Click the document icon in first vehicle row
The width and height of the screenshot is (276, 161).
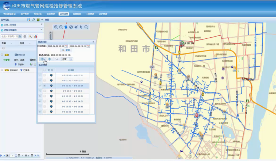pos(35,64)
